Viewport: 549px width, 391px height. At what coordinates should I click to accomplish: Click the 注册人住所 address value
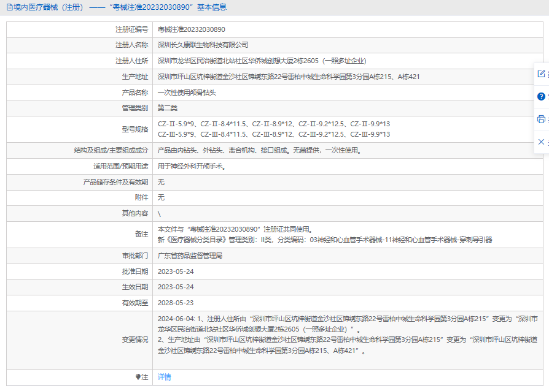pyautogui.click(x=262, y=61)
